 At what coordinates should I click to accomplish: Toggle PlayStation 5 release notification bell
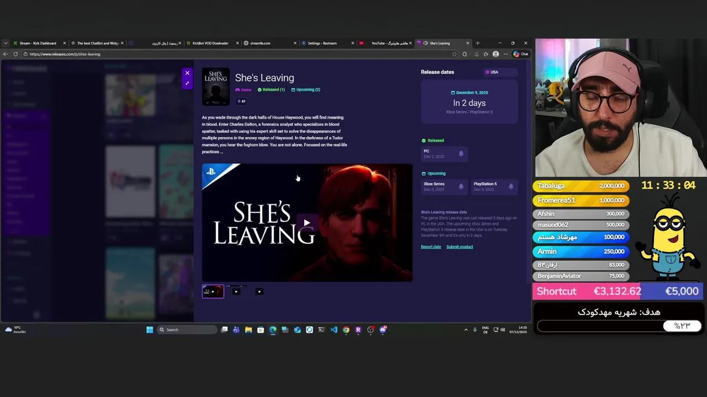511,186
